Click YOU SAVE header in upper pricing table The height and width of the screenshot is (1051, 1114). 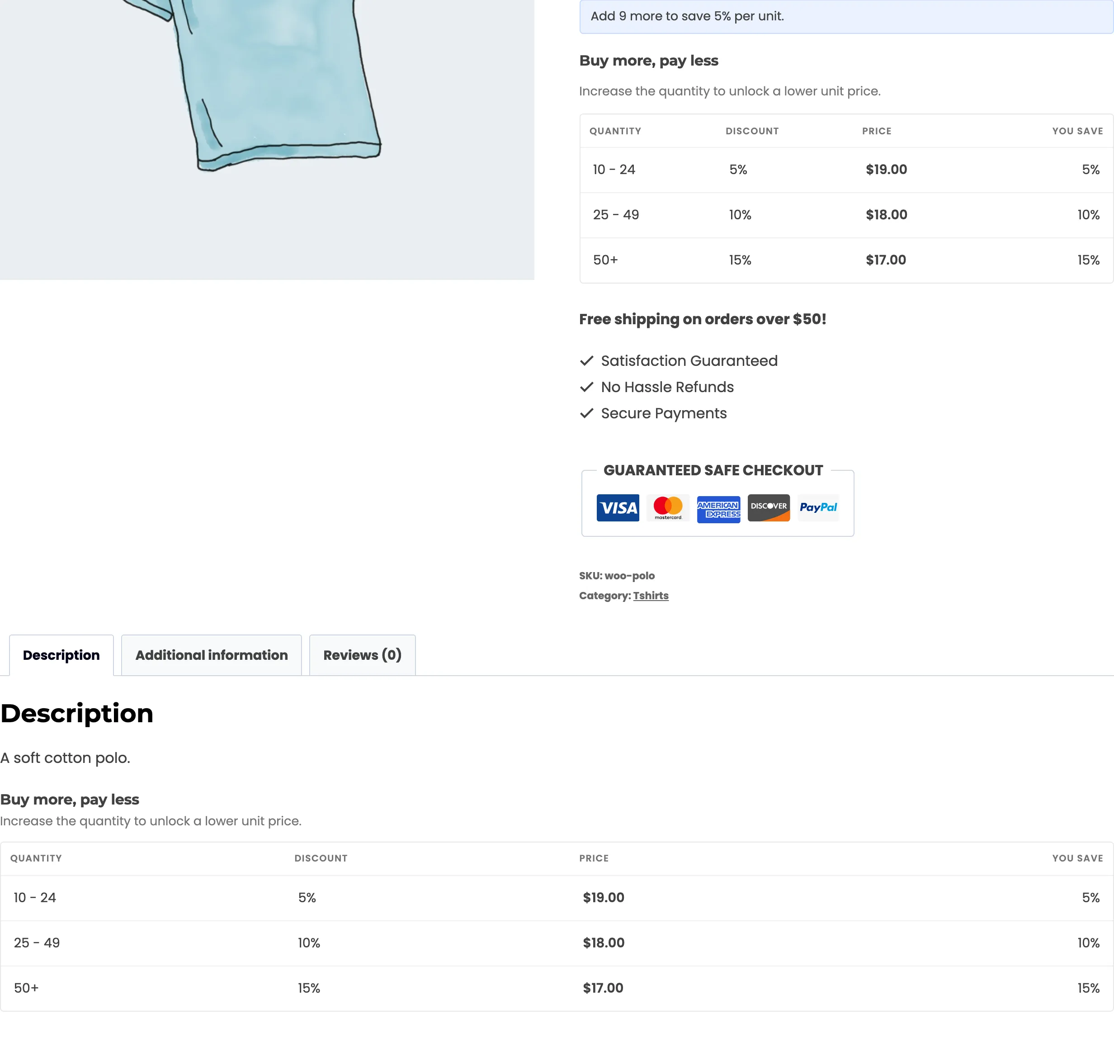click(1077, 131)
